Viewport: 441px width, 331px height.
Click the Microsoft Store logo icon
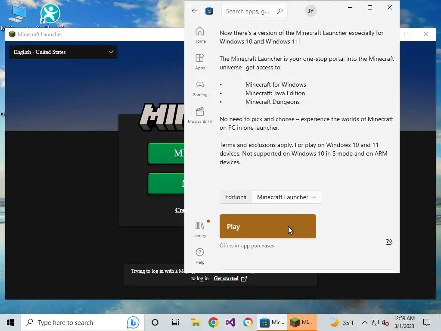click(x=209, y=11)
